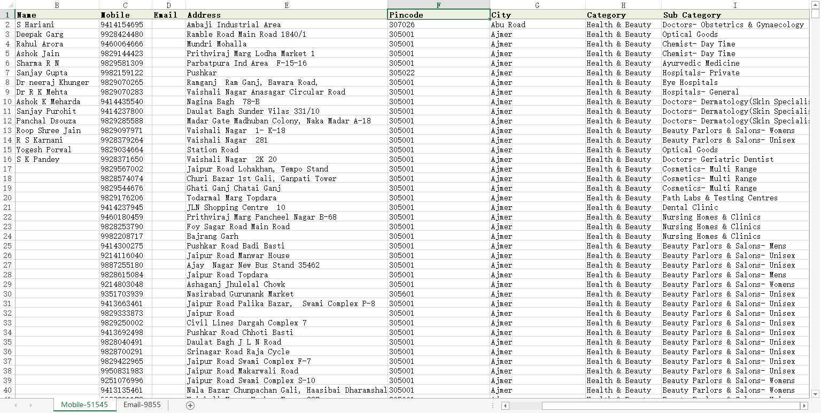Click the horizontal scrollbar left arrow
This screenshot has height=413, width=821.
pyautogui.click(x=505, y=406)
